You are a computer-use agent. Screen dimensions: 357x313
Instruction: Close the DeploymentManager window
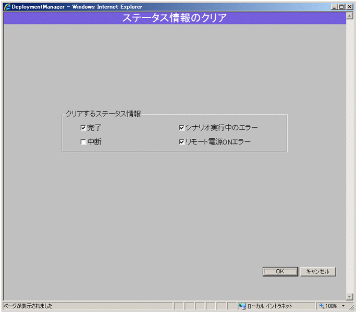[x=350, y=7]
